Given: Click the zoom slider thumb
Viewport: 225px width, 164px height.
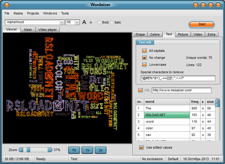Looking at the screenshot, I should [x=28, y=150].
